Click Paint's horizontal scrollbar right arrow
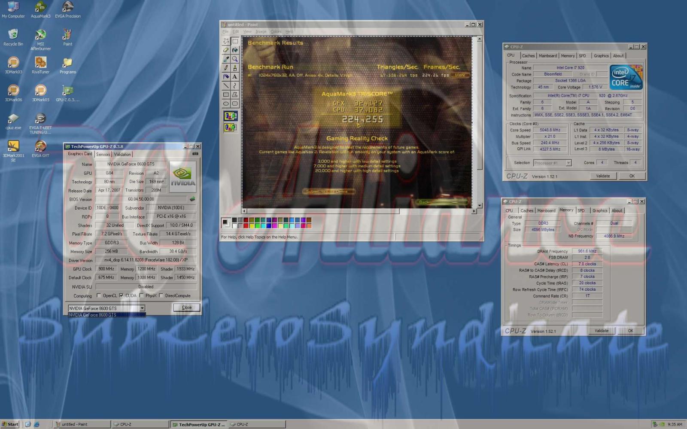Image resolution: width=687 pixels, height=429 pixels. coord(474,211)
